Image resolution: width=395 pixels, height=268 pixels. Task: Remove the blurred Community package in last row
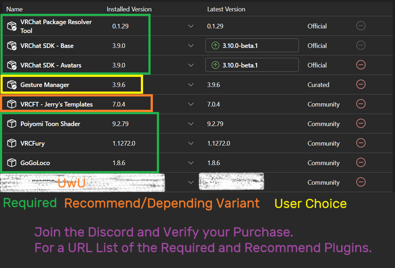click(x=361, y=182)
